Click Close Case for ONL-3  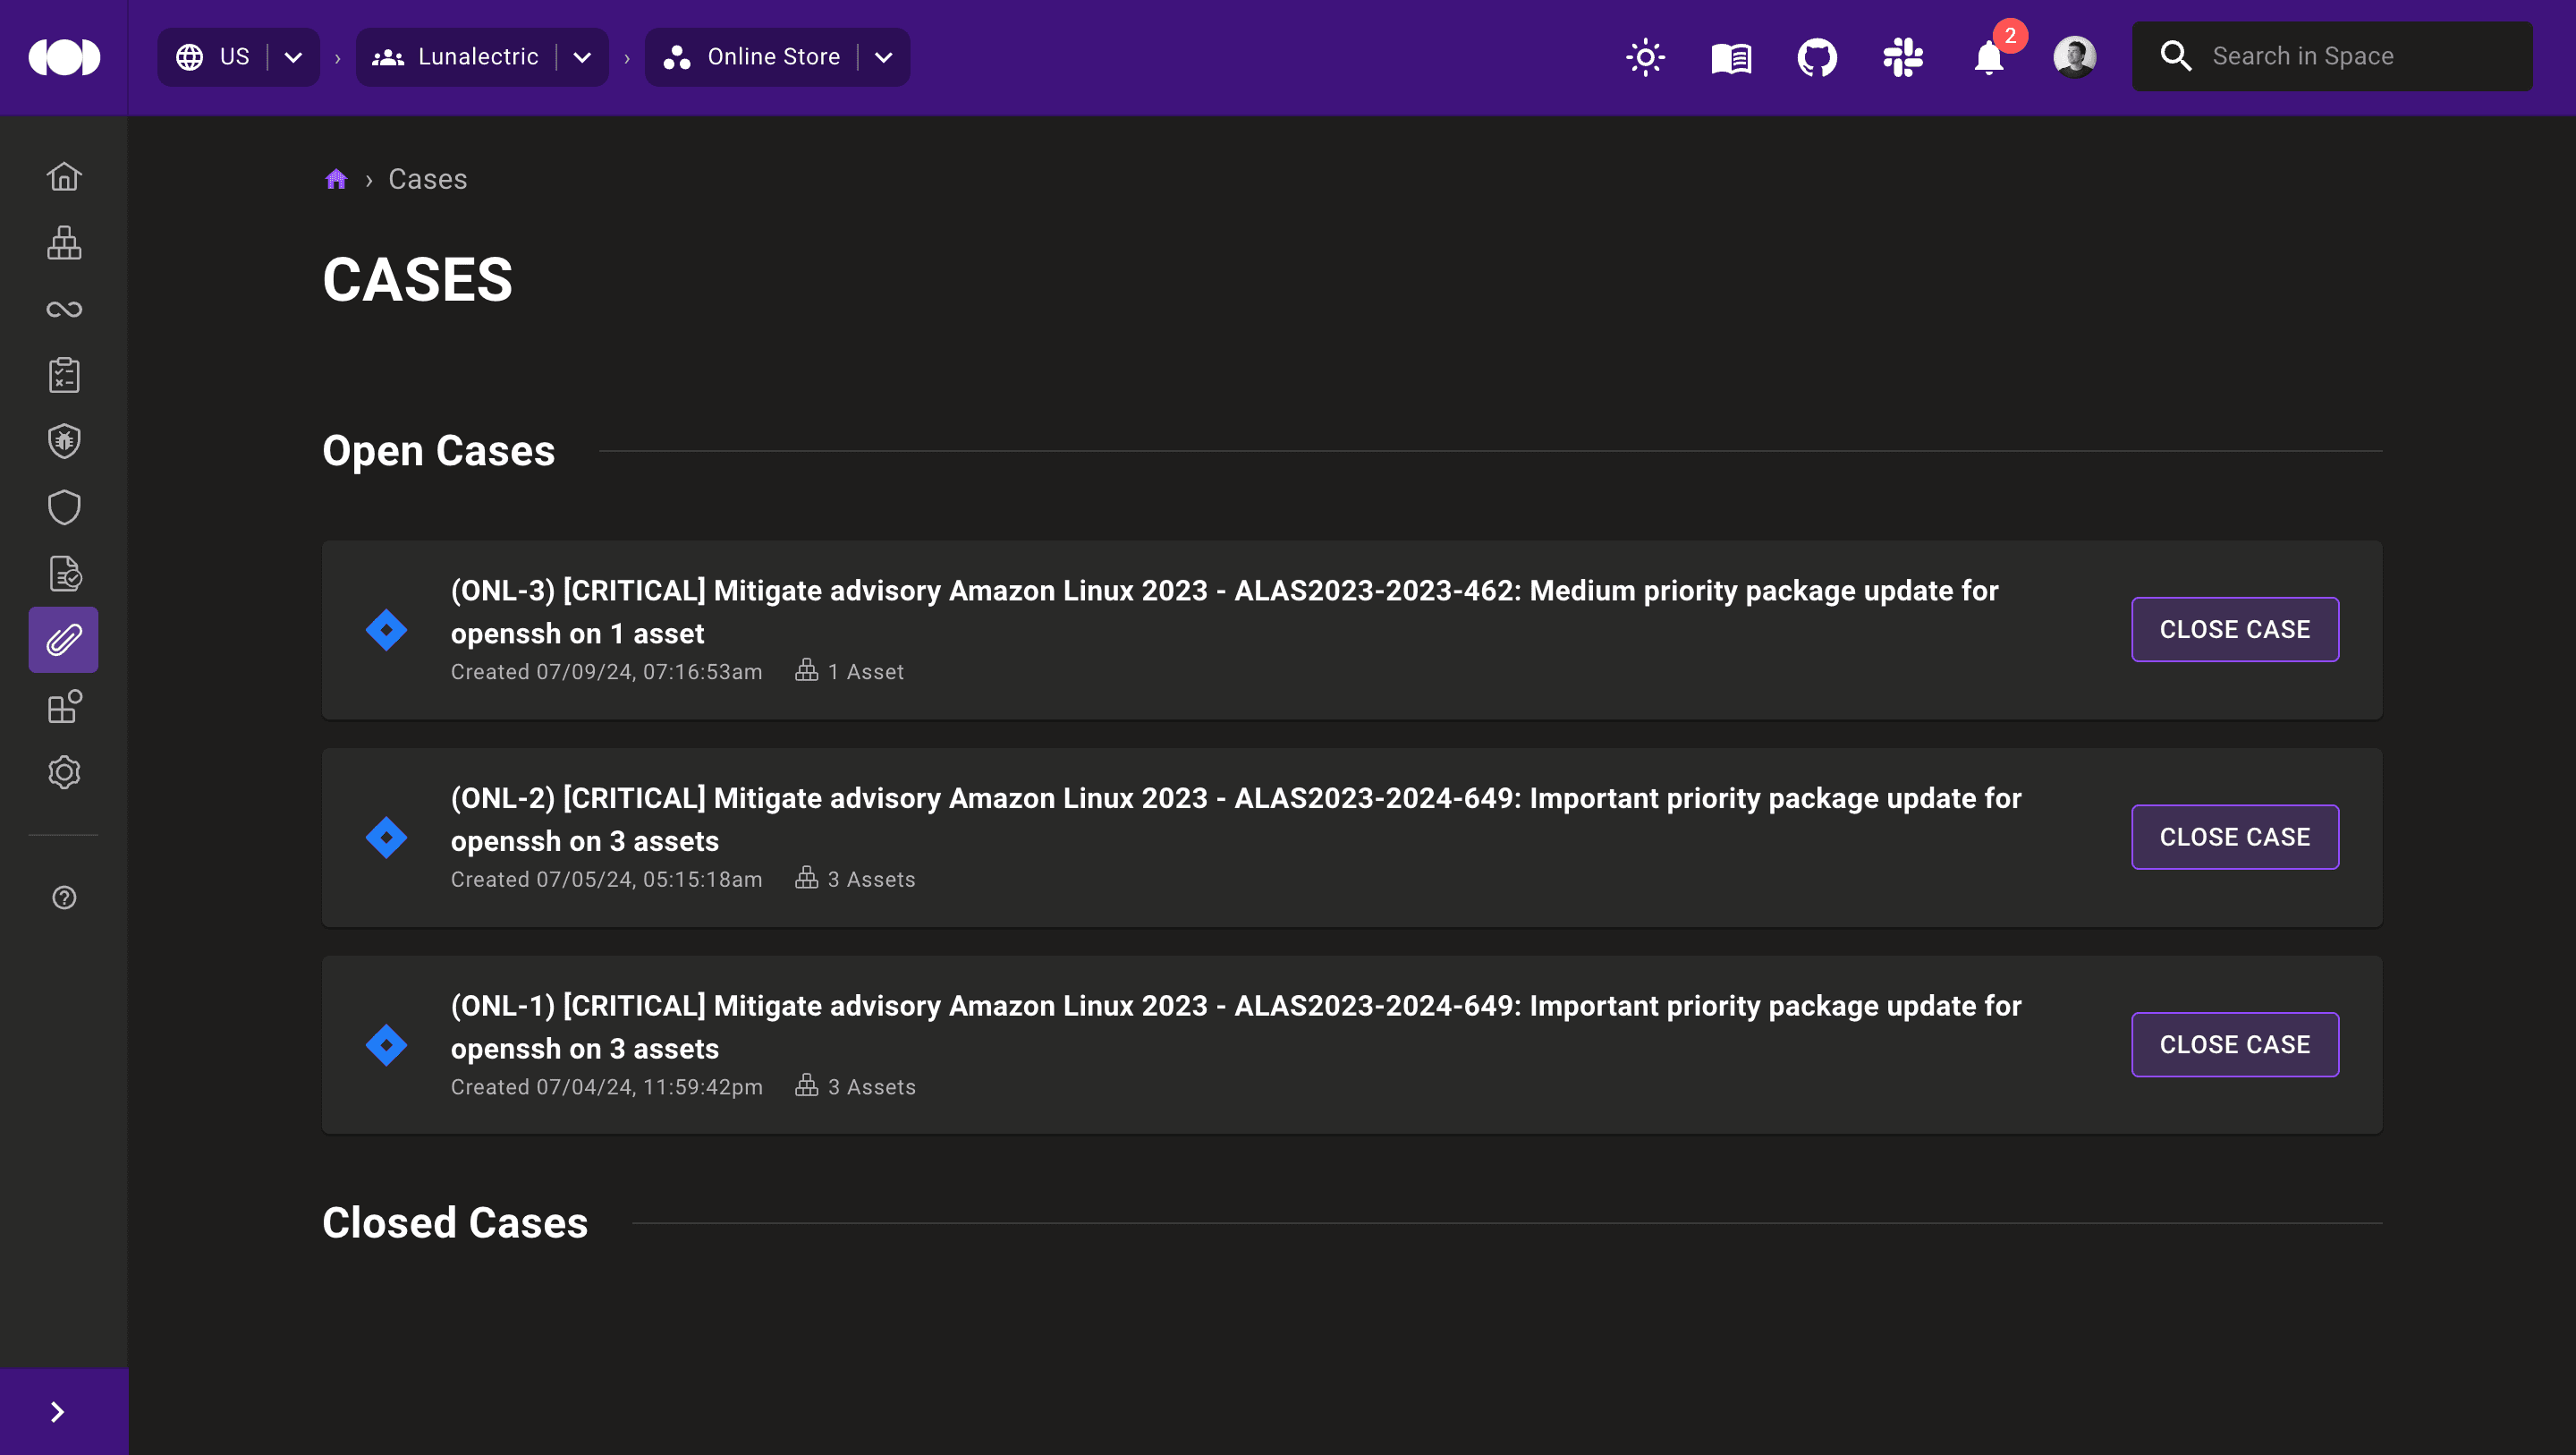coord(2234,629)
